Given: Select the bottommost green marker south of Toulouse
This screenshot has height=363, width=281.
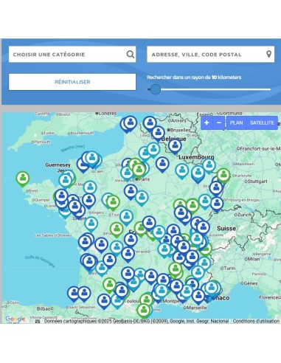Looking at the screenshot, I should [x=144, y=311].
